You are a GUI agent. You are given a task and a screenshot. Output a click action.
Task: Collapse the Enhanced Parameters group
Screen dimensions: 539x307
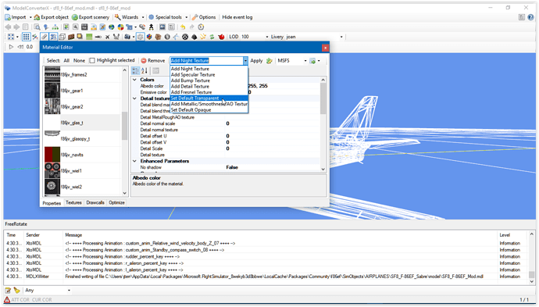[x=134, y=161]
